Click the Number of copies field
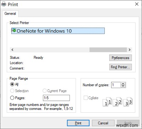The image size is (142, 129). coord(116,85)
